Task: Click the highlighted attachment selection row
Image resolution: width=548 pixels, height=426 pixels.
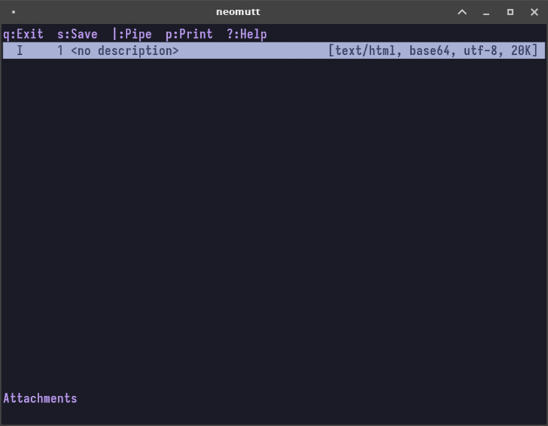Action: 274,51
